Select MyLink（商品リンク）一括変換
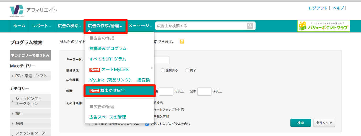This screenshot has height=136, width=361. coord(119,80)
